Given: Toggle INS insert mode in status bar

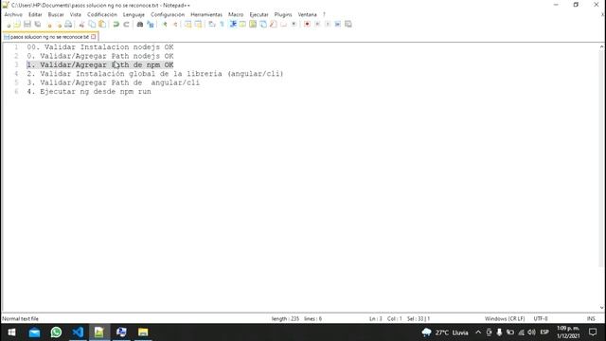Looking at the screenshot, I should point(591,319).
